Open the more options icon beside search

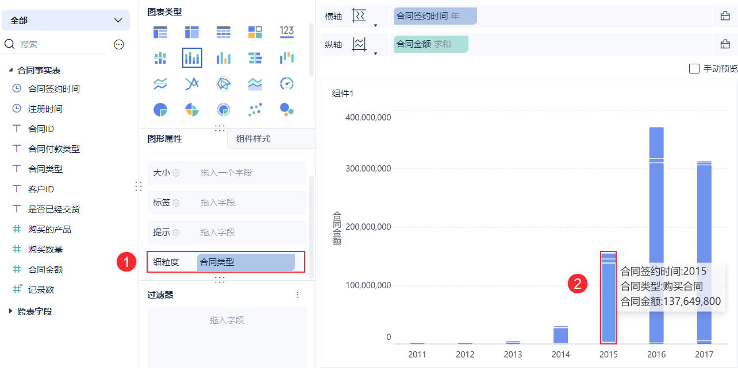click(119, 44)
